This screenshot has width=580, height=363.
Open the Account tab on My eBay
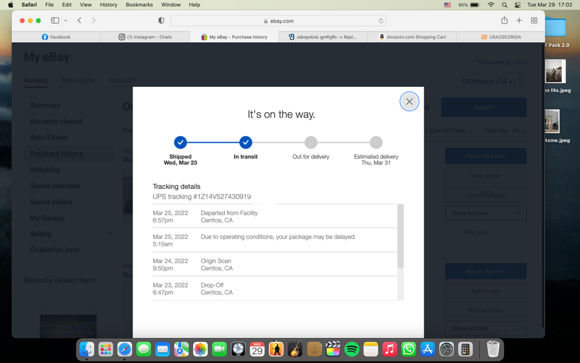[x=122, y=81]
